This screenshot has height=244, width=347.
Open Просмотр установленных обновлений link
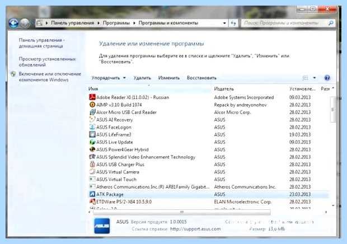click(x=47, y=62)
